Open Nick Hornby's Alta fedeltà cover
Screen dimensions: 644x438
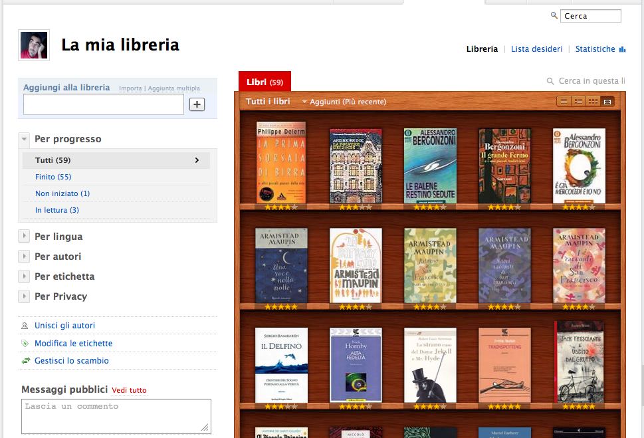[356, 366]
